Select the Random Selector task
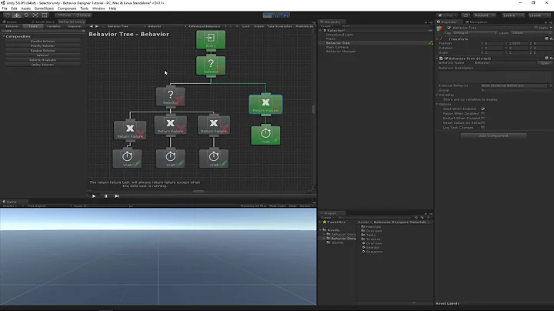This screenshot has height=311, width=554. click(43, 51)
